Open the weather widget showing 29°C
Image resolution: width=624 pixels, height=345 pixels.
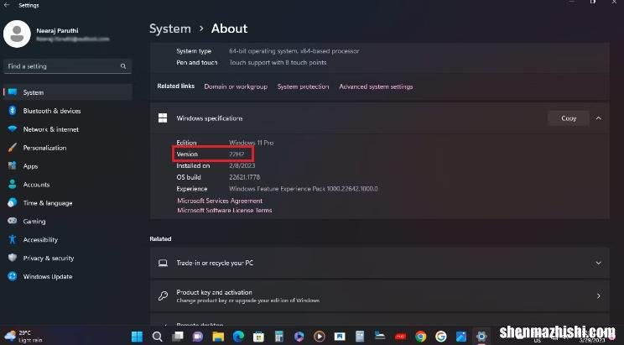point(23,337)
